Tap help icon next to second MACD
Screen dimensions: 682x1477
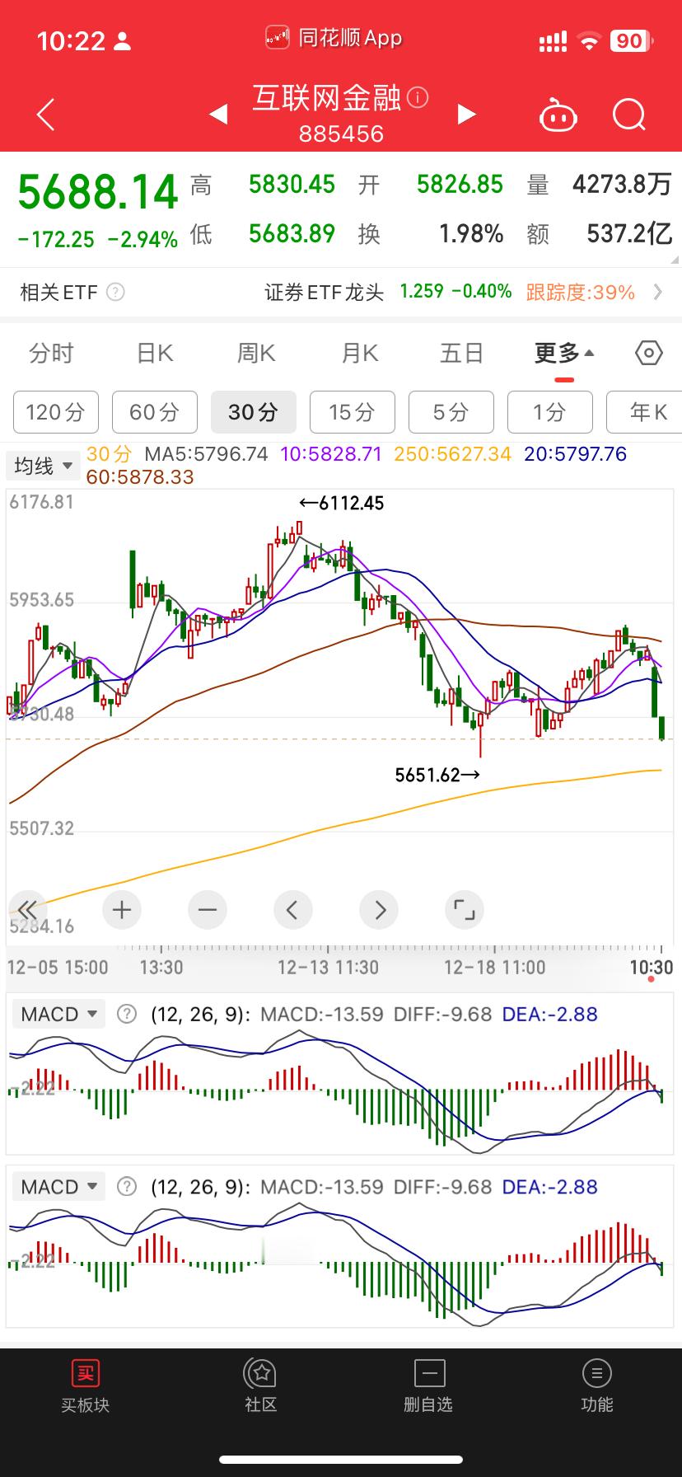pyautogui.click(x=126, y=1187)
